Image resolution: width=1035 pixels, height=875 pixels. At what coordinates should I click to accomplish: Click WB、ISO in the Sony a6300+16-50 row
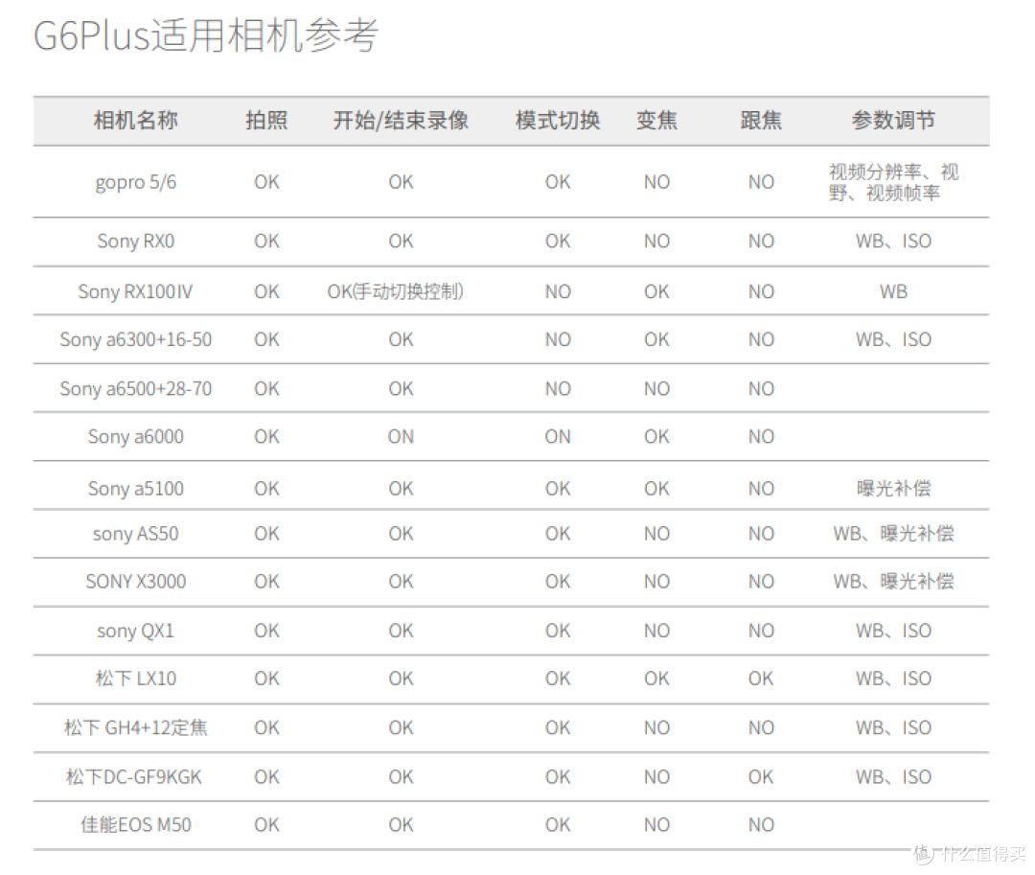[x=893, y=340]
